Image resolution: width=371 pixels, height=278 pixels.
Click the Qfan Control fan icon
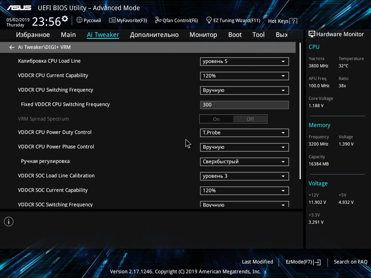click(158, 20)
